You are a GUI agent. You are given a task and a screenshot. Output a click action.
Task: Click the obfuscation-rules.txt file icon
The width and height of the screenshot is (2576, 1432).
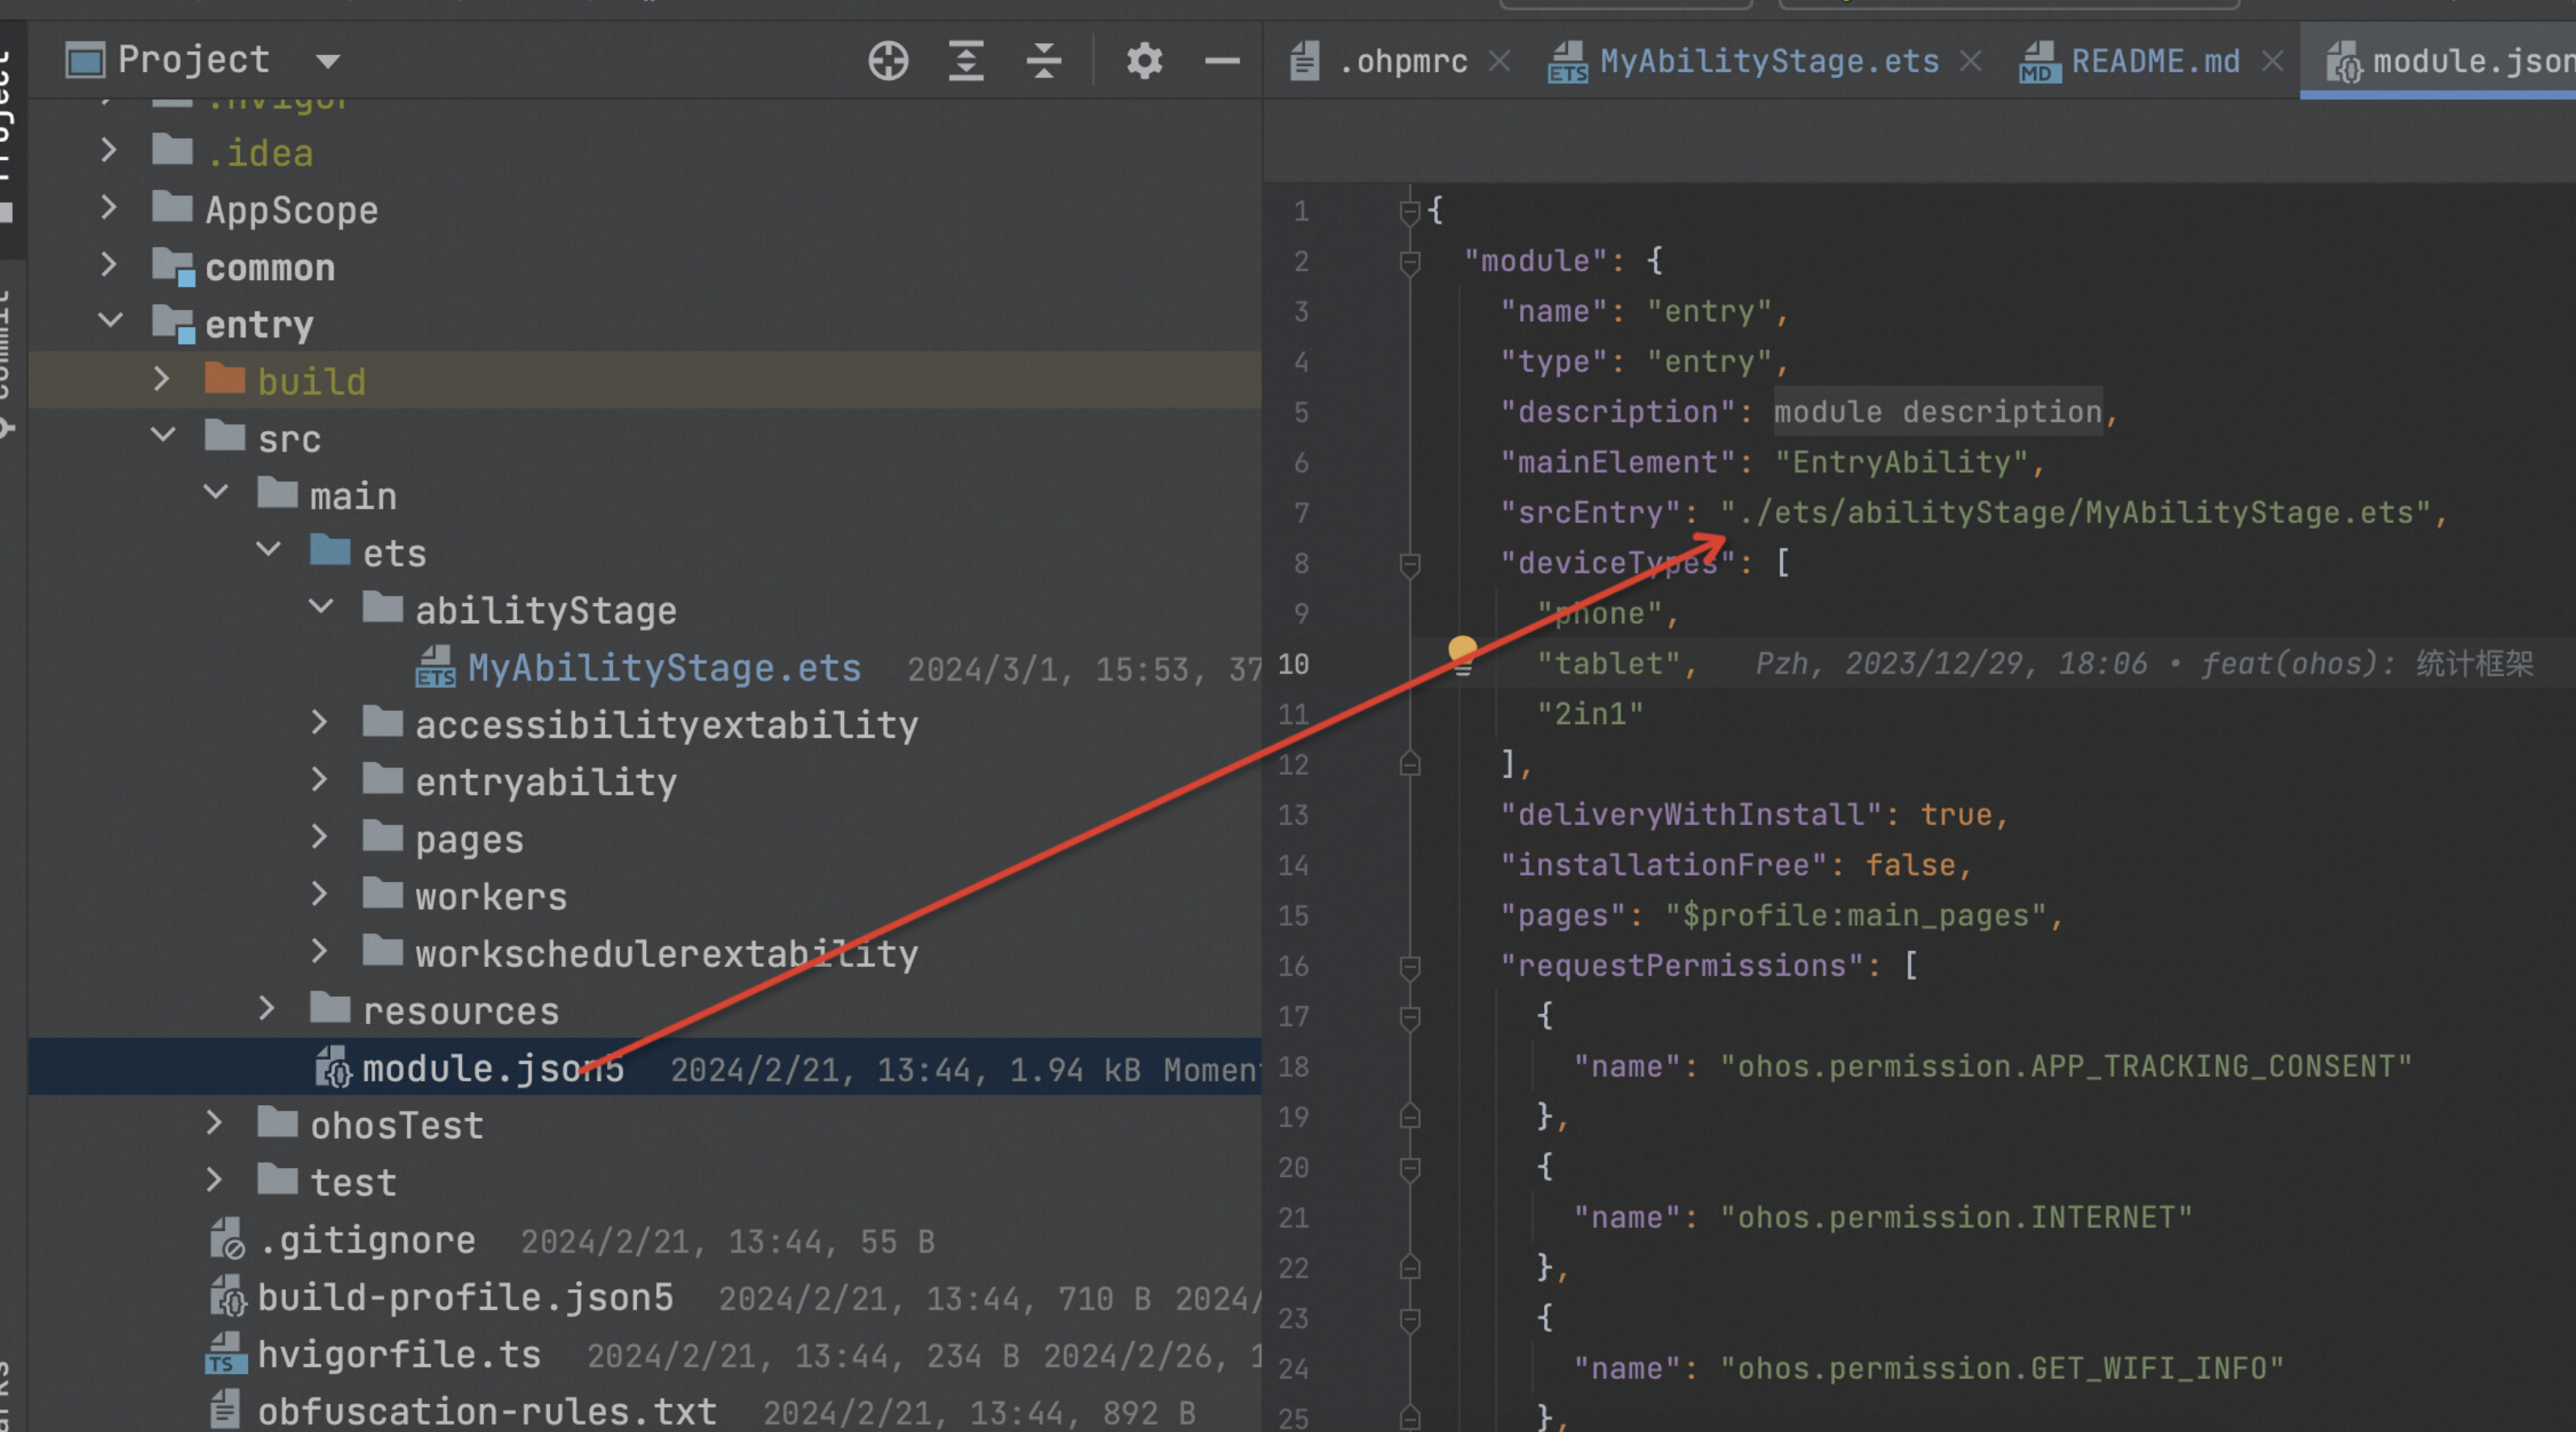pyautogui.click(x=225, y=1411)
